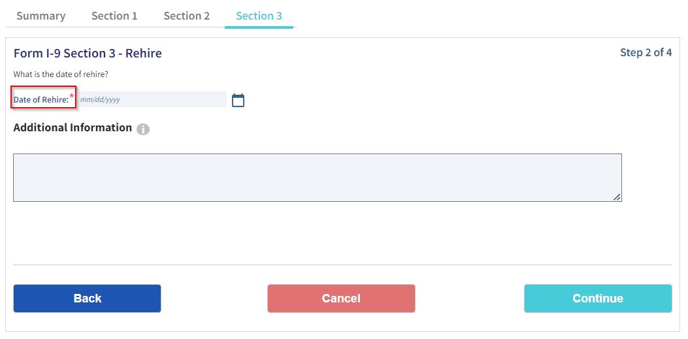This screenshot has height=339, width=688.
Task: Cancel the rehire form
Action: pos(341,299)
